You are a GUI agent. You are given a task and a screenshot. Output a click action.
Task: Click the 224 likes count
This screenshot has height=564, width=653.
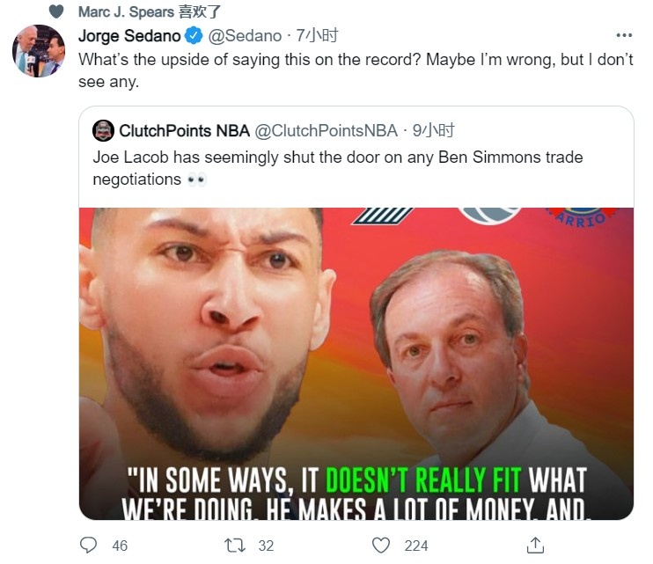pyautogui.click(x=415, y=546)
